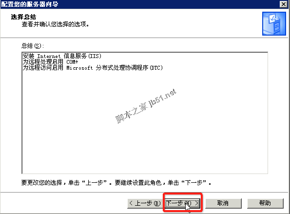Click the 下一步(N) button to continue

(x=182, y=203)
